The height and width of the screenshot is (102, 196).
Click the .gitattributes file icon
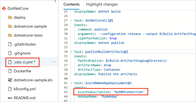click(x=10, y=44)
